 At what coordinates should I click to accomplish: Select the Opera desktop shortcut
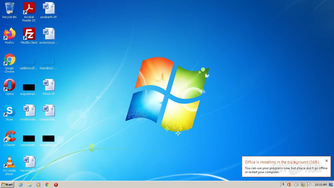pyautogui.click(x=9, y=87)
